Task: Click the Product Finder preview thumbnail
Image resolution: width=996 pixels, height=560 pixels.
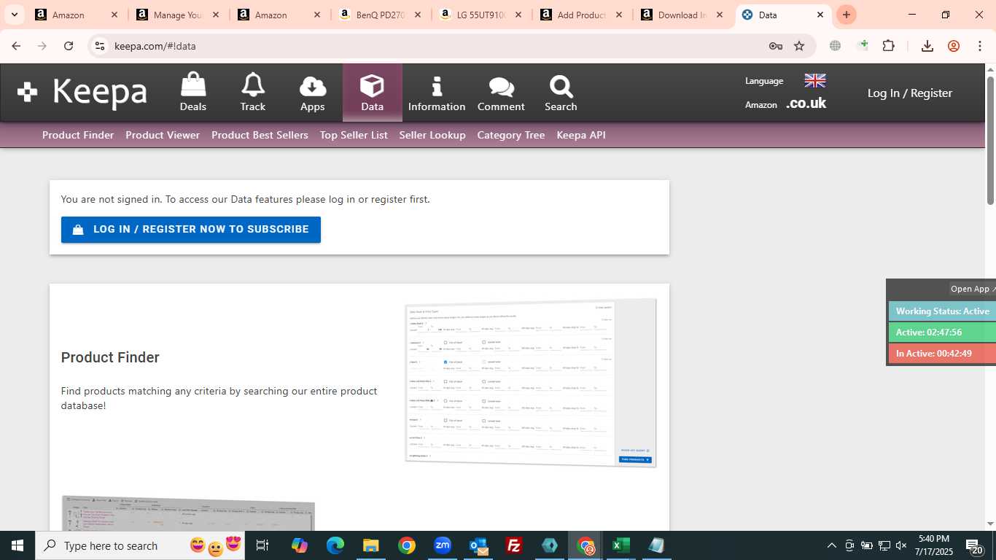Action: click(531, 383)
